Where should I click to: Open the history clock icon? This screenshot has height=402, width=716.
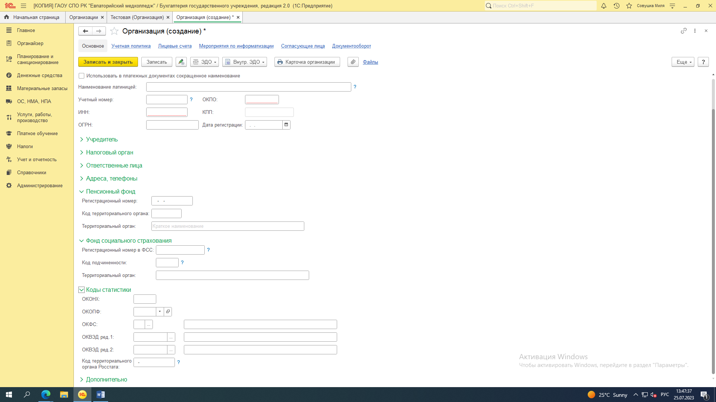[616, 6]
